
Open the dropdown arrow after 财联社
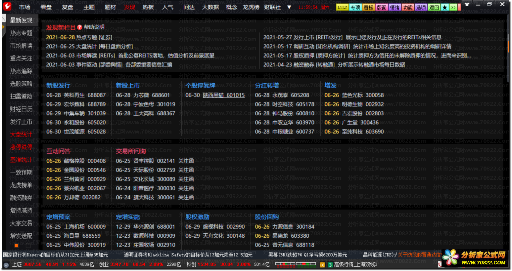click(289, 7)
